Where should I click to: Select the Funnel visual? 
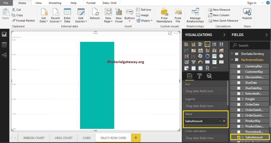tap(193, 62)
